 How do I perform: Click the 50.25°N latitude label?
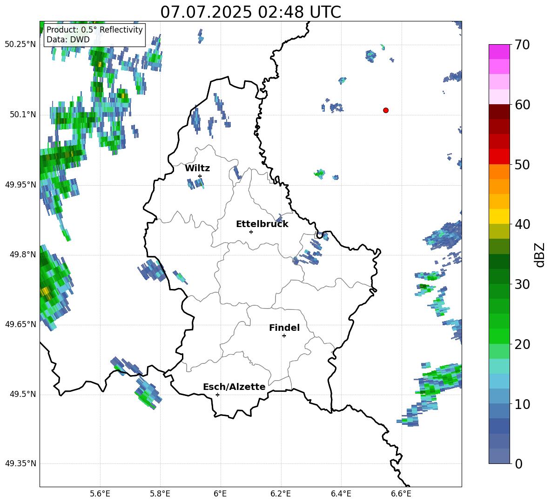click(x=20, y=45)
